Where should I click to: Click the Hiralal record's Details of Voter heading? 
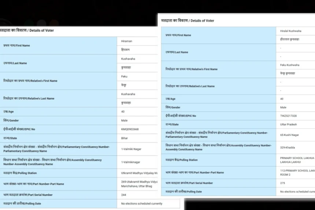click(188, 21)
